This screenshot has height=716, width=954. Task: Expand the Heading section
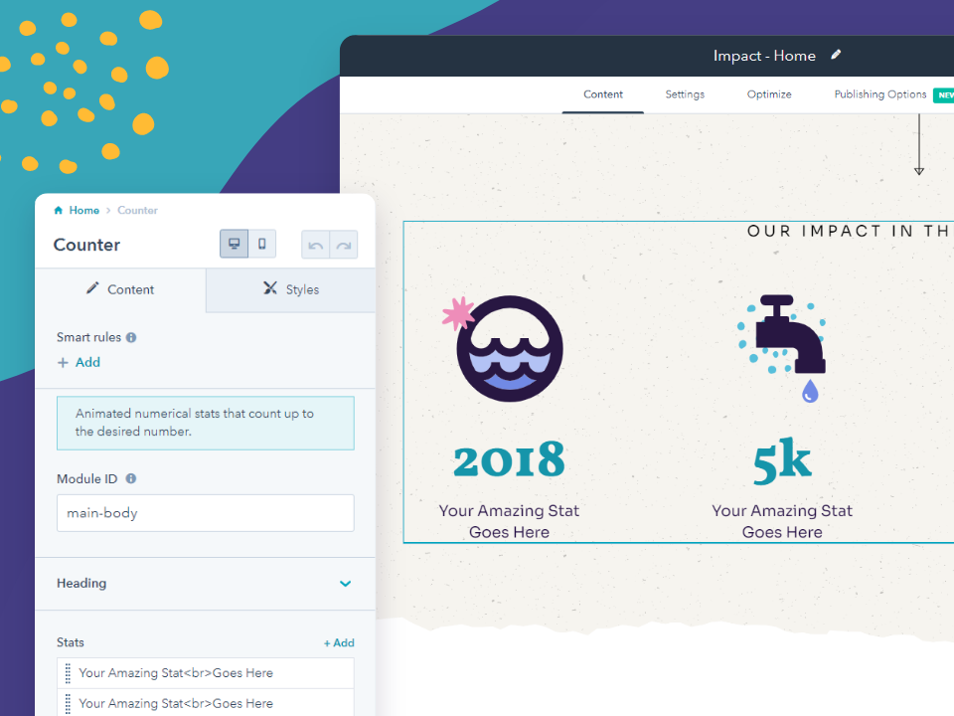[345, 584]
